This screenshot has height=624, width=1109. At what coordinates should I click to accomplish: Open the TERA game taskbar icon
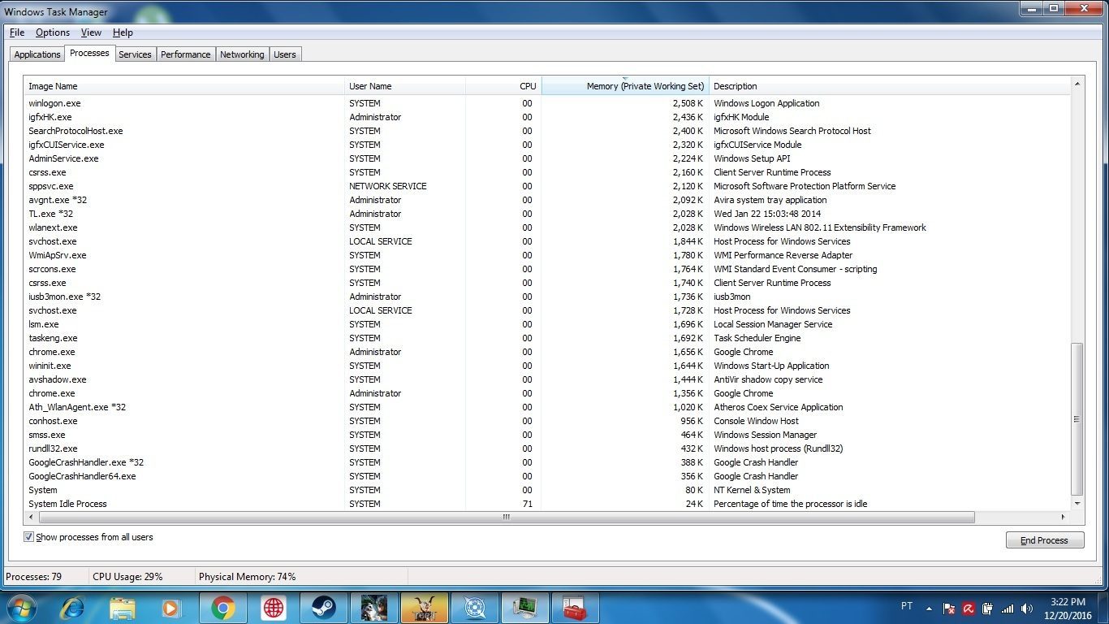(x=425, y=608)
